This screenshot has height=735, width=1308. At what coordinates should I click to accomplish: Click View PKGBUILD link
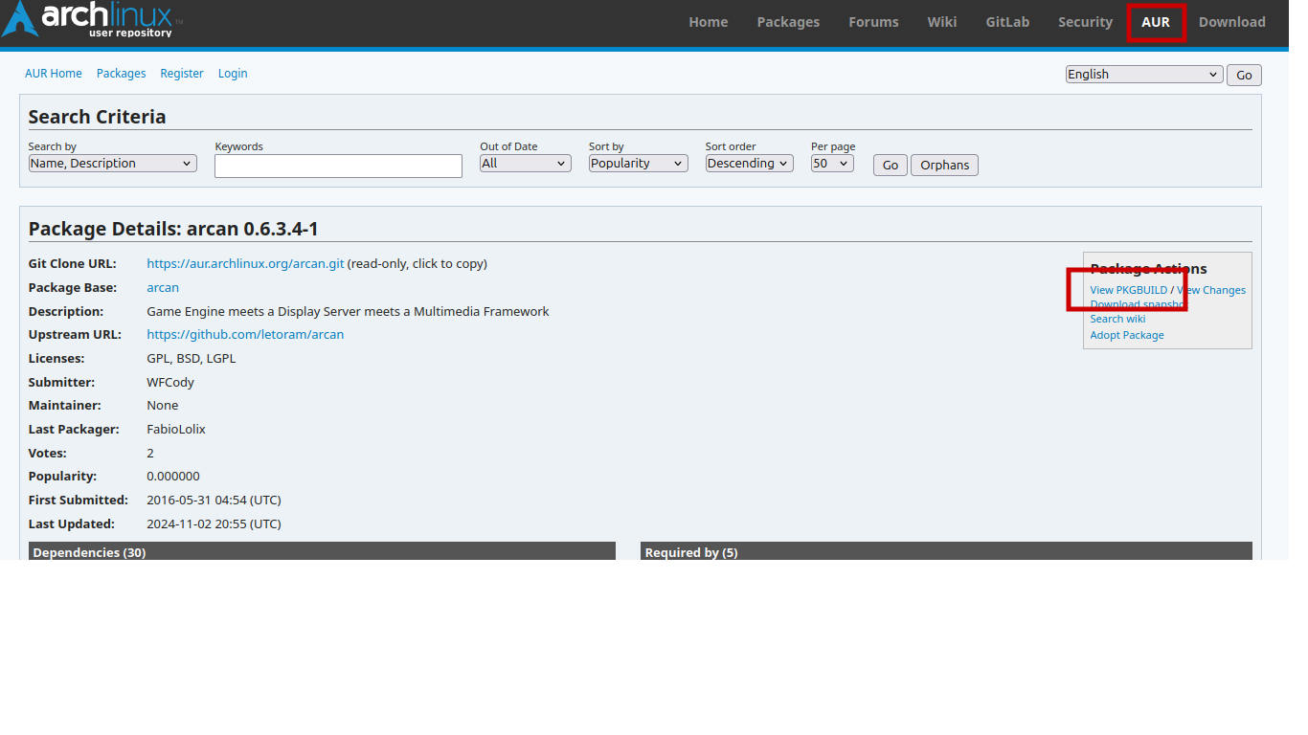coord(1129,290)
